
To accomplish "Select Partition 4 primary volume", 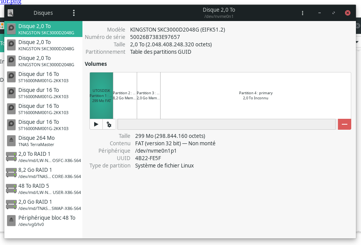I will [x=256, y=95].
